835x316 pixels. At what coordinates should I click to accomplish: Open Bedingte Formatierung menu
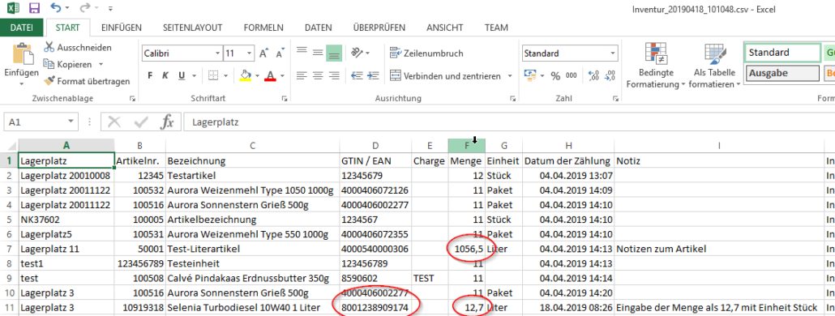pyautogui.click(x=655, y=66)
